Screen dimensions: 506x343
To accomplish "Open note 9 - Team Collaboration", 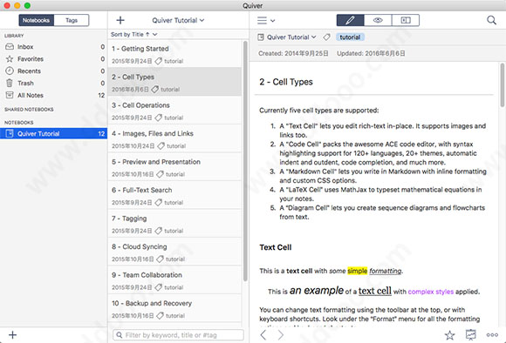I will (174, 280).
